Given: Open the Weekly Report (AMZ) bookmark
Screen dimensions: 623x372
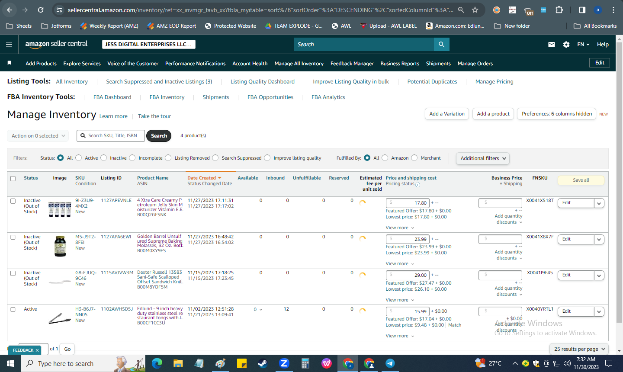Looking at the screenshot, I should tap(109, 26).
